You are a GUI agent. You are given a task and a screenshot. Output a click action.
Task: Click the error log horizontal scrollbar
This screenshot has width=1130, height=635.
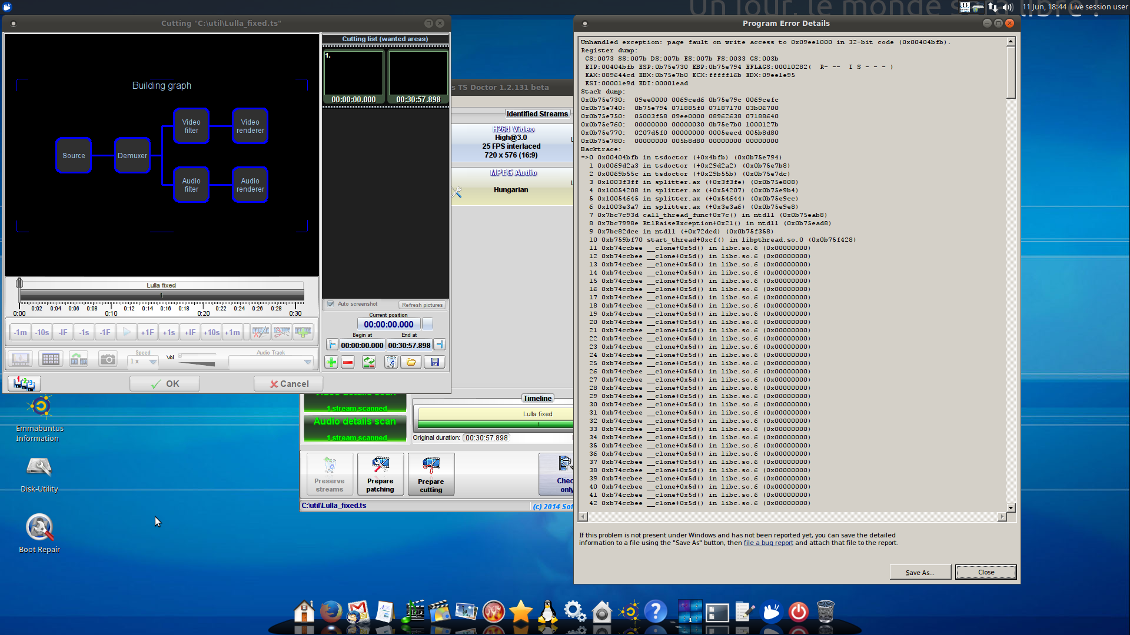point(792,517)
